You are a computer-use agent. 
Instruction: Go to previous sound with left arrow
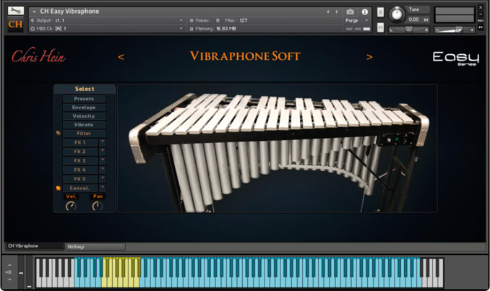(x=121, y=57)
